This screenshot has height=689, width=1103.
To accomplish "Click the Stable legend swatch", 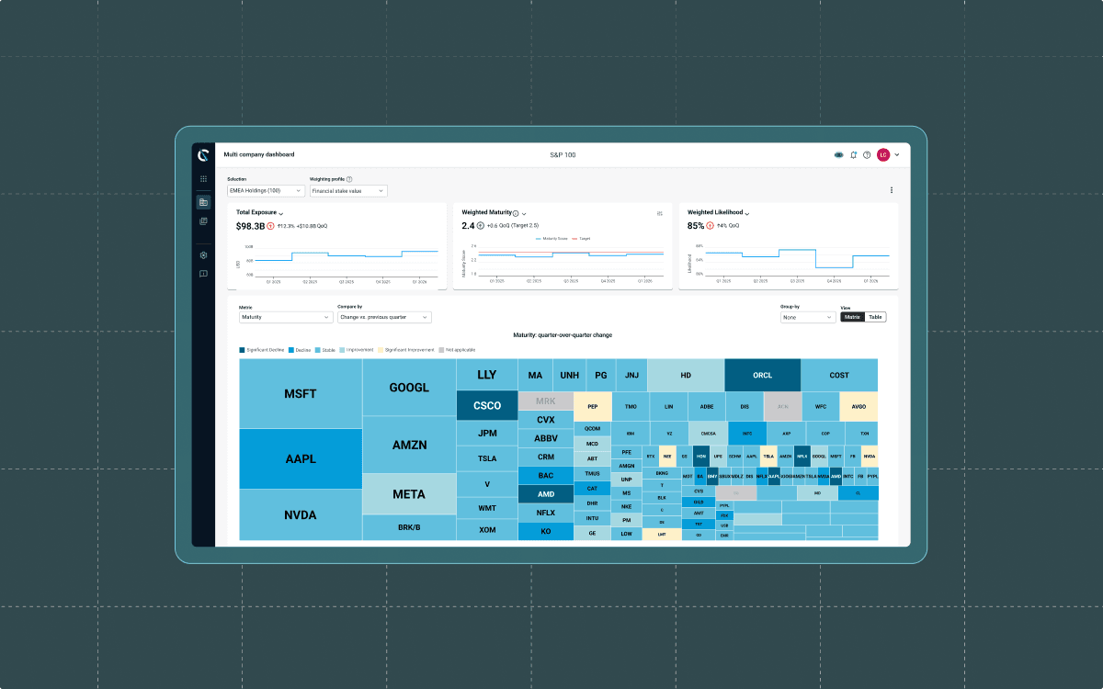I will coord(317,350).
